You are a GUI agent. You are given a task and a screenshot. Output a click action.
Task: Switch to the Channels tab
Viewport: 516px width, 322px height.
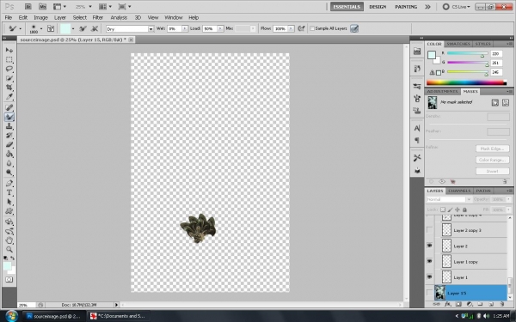point(459,191)
